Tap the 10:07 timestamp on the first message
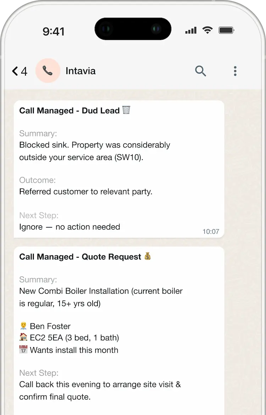The width and height of the screenshot is (266, 415). coord(211,231)
